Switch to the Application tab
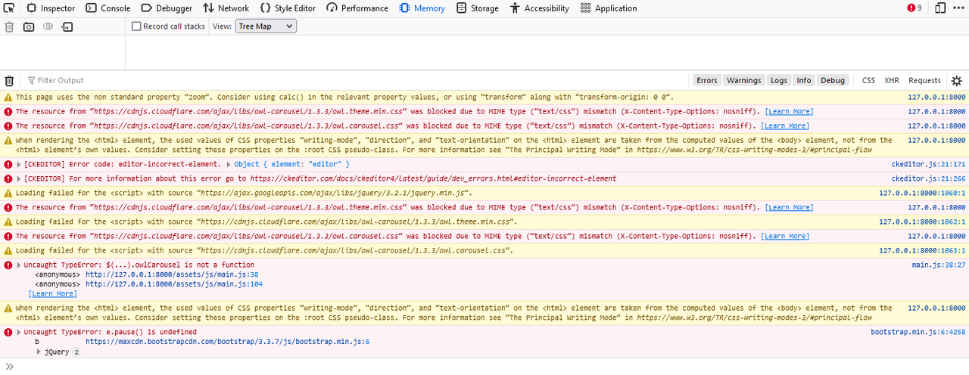 pos(609,8)
